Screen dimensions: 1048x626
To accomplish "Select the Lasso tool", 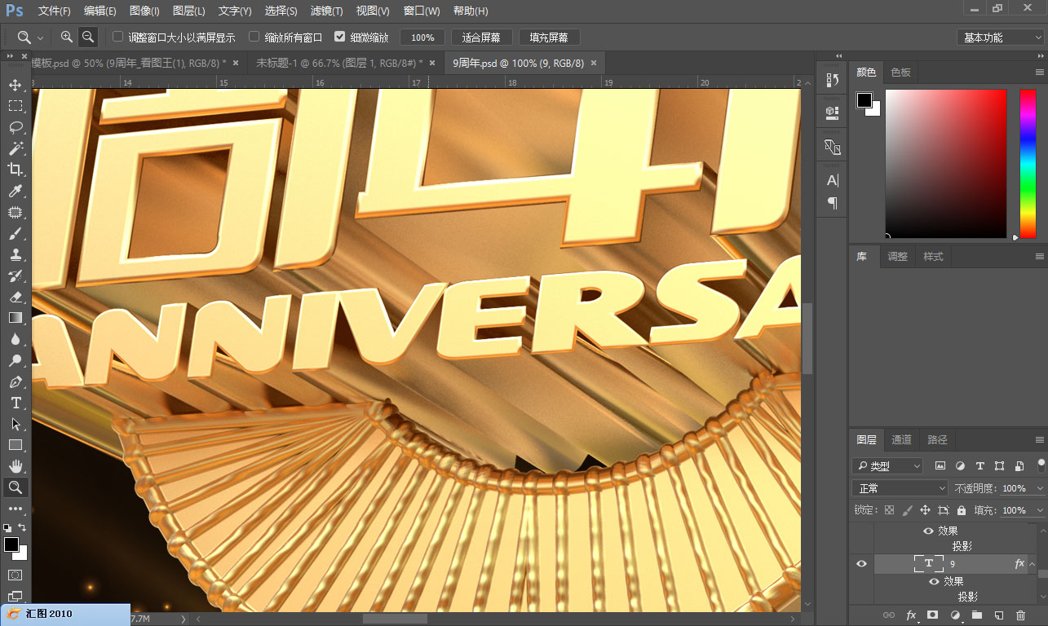I will click(15, 127).
